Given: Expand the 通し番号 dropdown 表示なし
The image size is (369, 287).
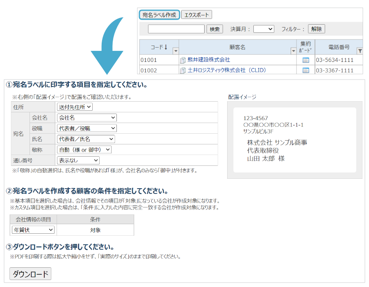Looking at the screenshot, I should pyautogui.click(x=78, y=160).
